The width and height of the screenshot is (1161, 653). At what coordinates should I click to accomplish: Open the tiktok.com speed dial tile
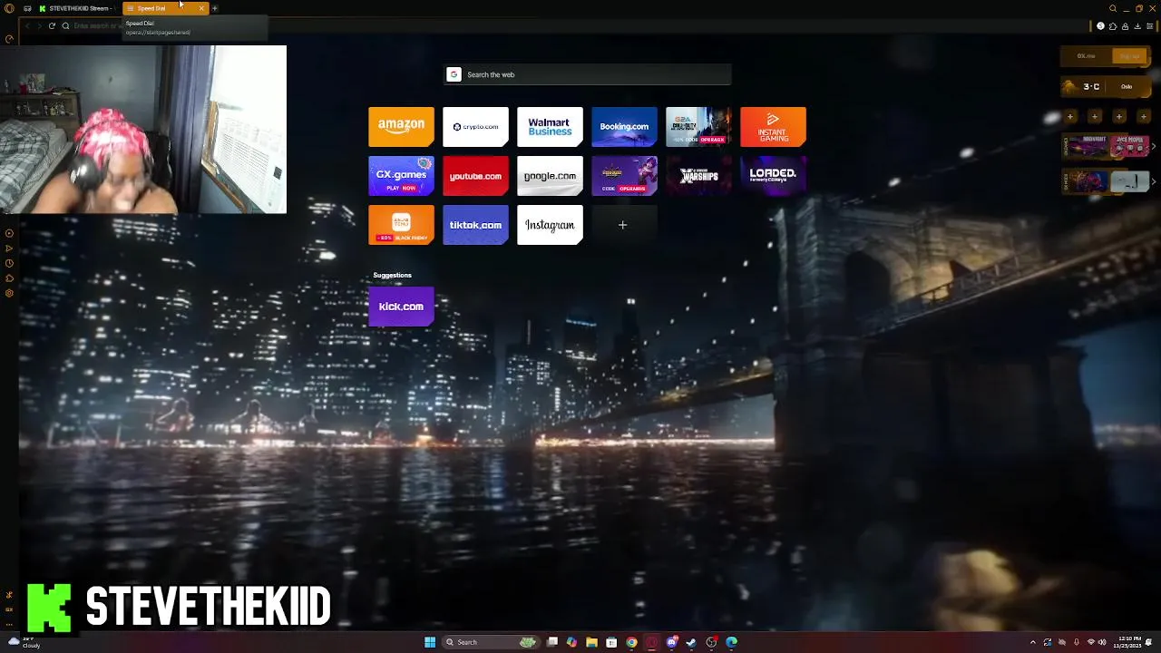pyautogui.click(x=475, y=225)
